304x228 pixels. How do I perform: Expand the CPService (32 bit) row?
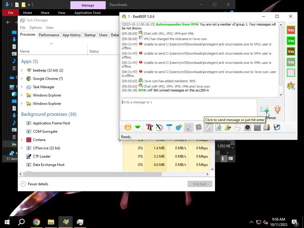21,148
